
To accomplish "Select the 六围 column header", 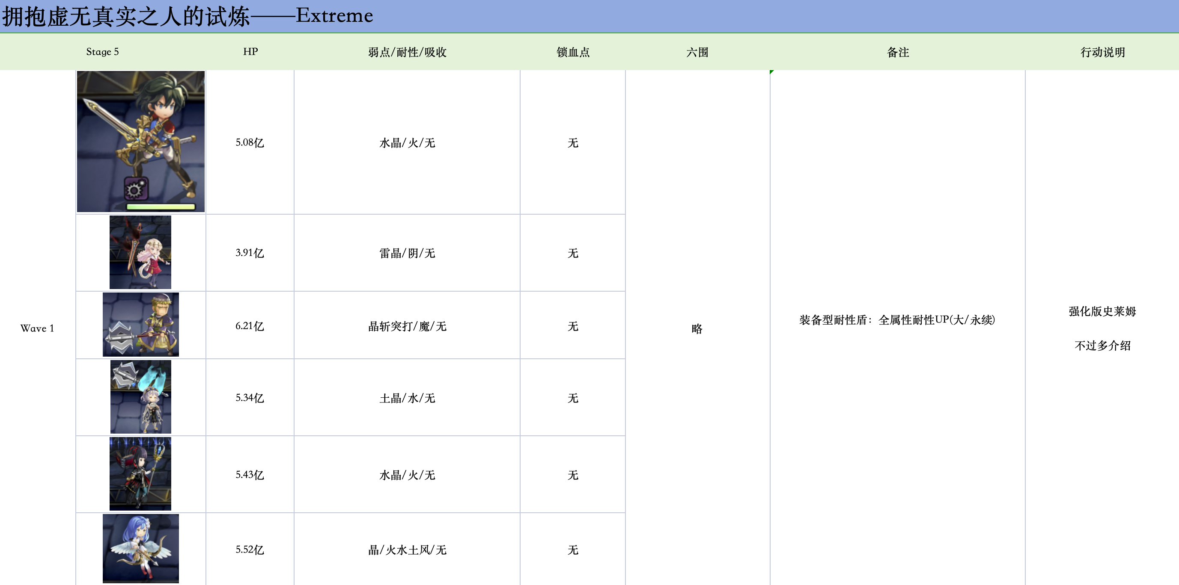I will [x=697, y=52].
